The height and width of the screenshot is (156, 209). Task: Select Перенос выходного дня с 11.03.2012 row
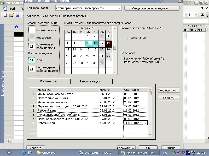pos(89,119)
